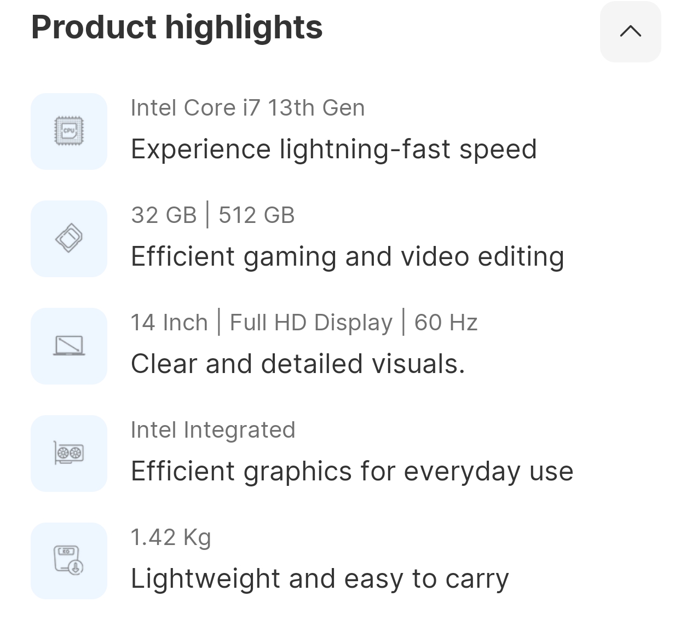Viewport: 692px width, 625px height.
Task: Click the CPU icon's blue background tile
Action: (x=68, y=131)
